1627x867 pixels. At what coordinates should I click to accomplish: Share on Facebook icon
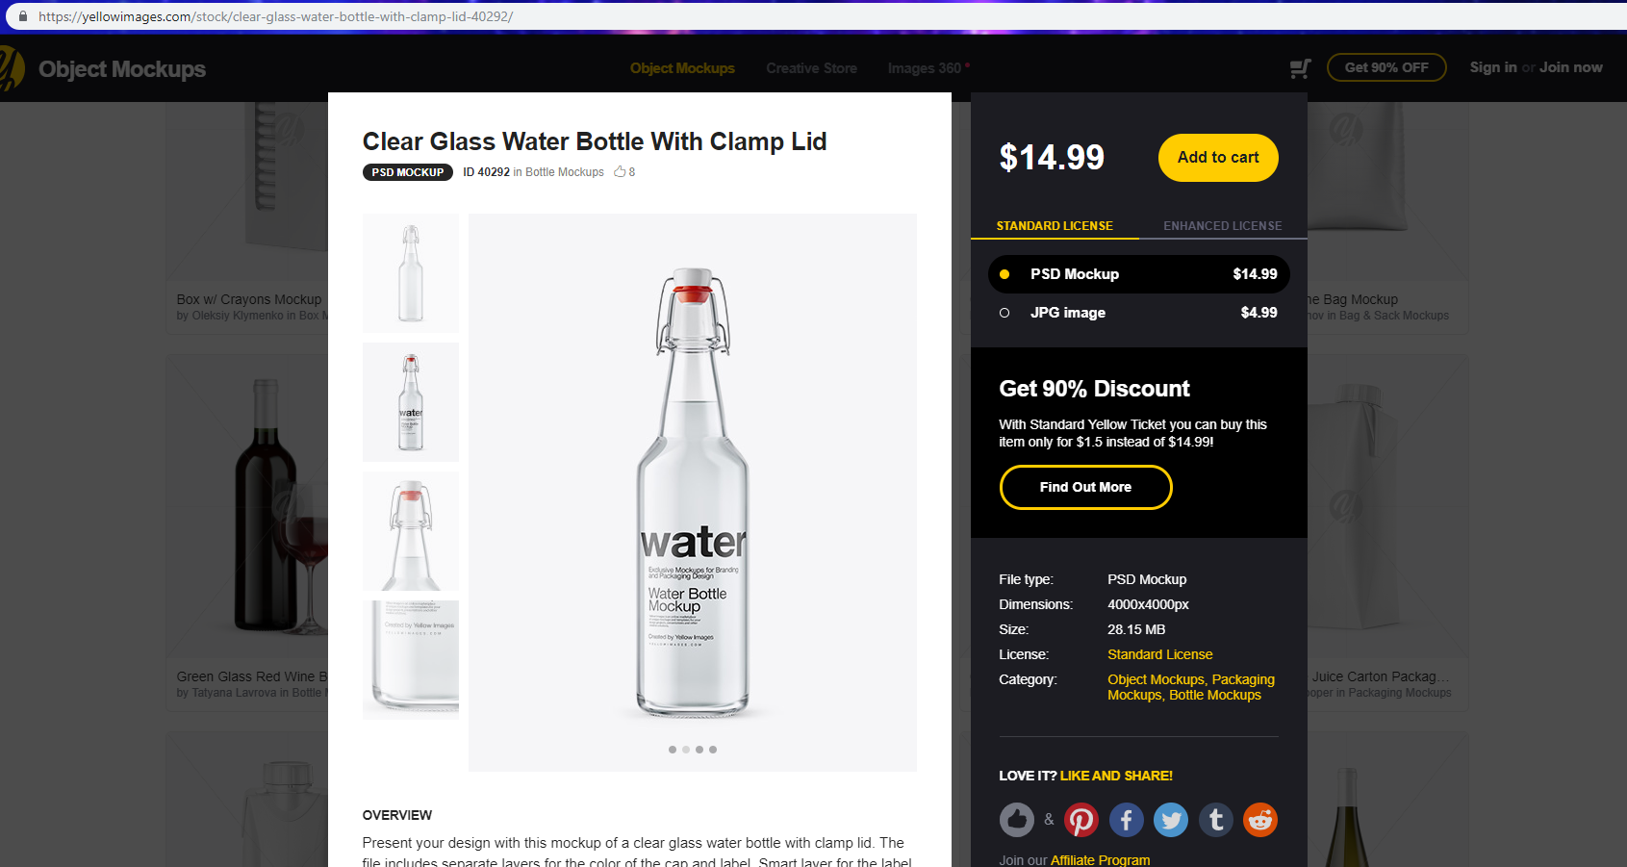pyautogui.click(x=1127, y=820)
